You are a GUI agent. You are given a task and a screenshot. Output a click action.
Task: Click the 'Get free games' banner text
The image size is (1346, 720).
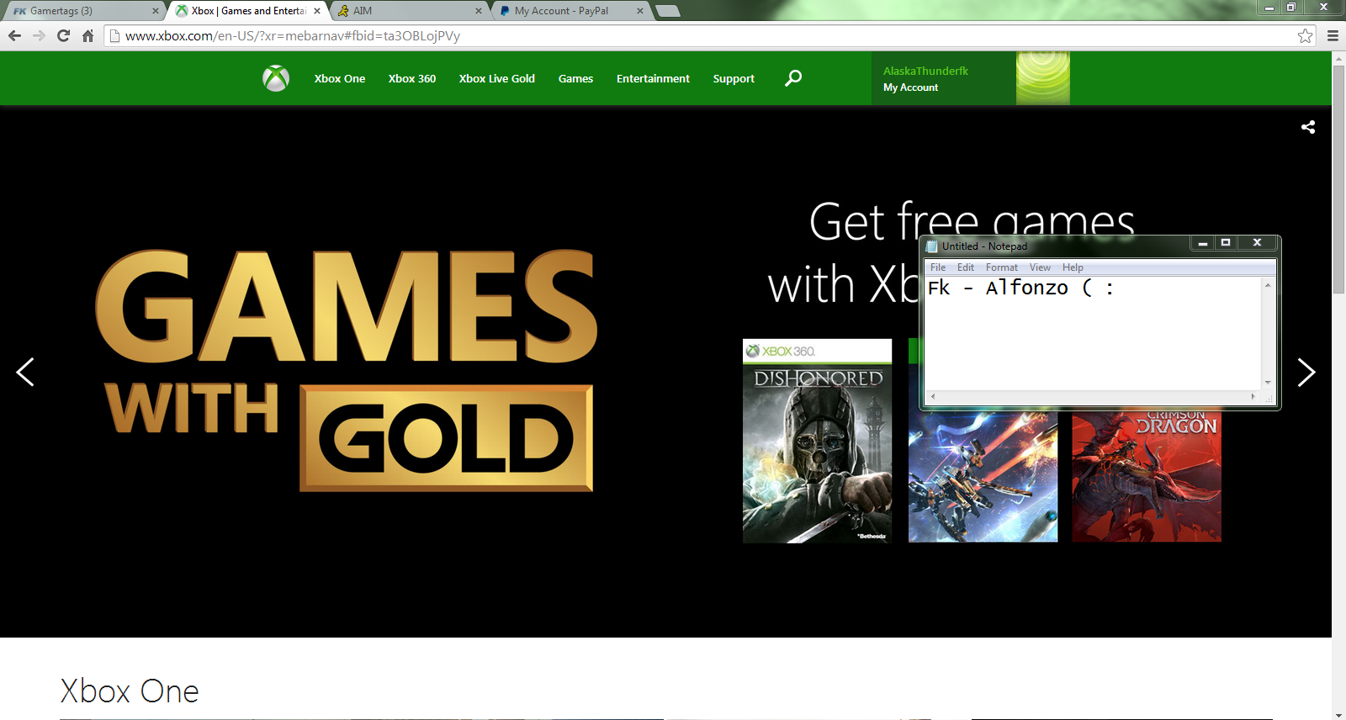[x=972, y=221]
